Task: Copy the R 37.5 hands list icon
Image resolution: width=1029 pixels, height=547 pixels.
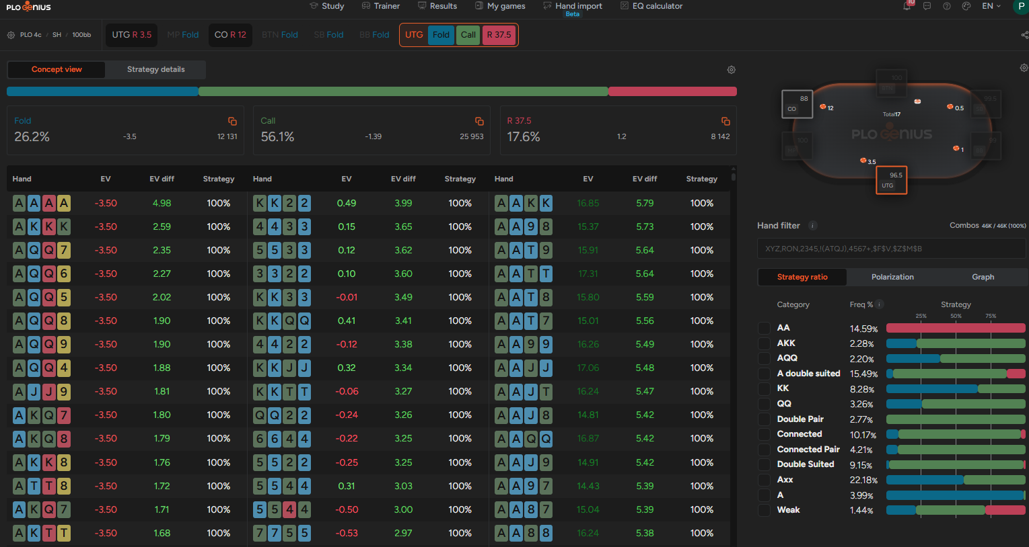Action: [x=725, y=121]
